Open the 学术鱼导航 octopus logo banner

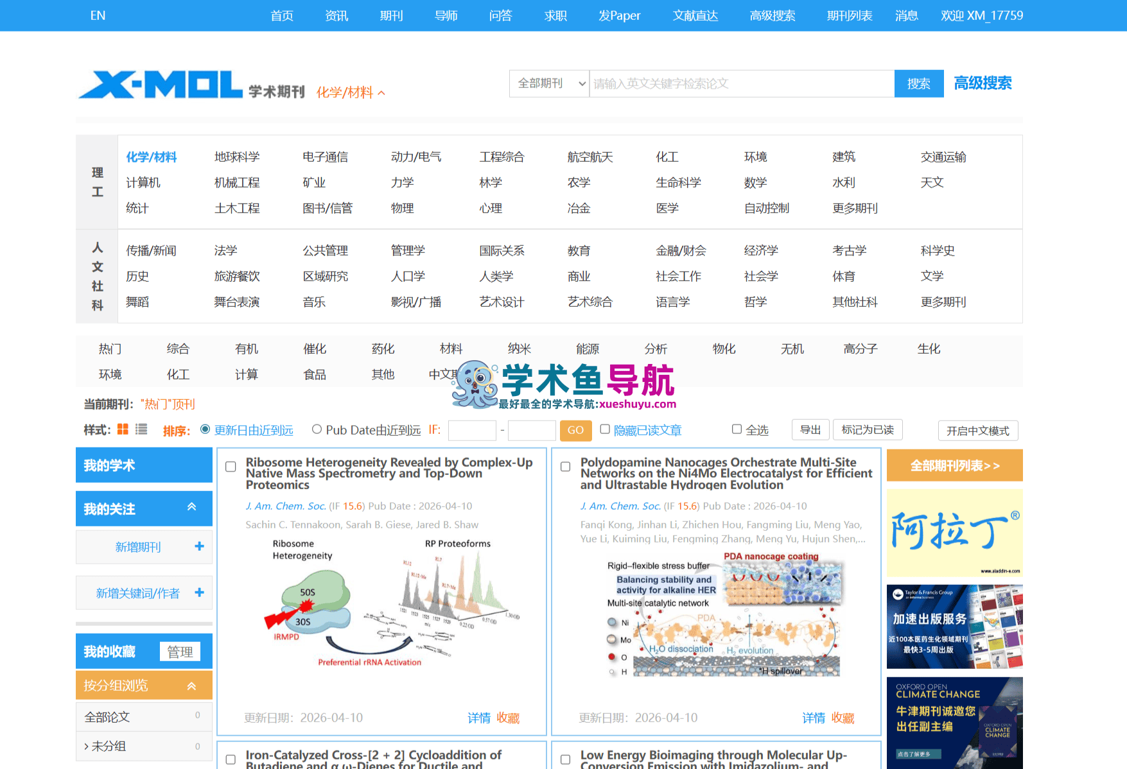564,385
